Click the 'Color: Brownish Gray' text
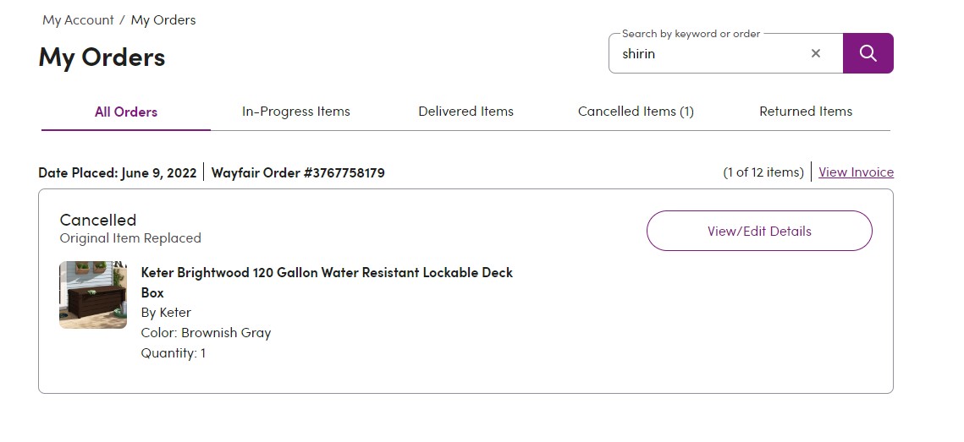The image size is (964, 442). click(x=206, y=333)
